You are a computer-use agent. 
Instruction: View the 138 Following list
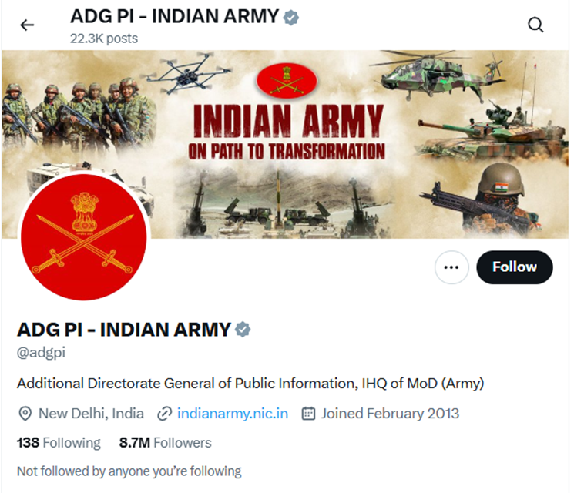click(x=59, y=443)
